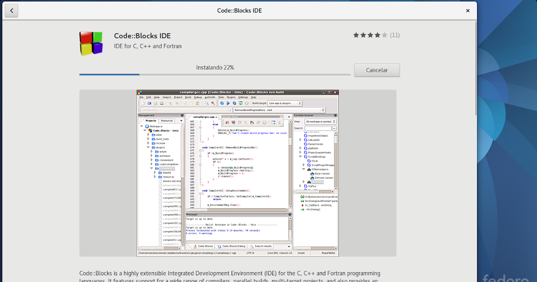Click the bold Code::Blocks IDE app name heading
The image size is (537, 282).
pyautogui.click(x=142, y=36)
